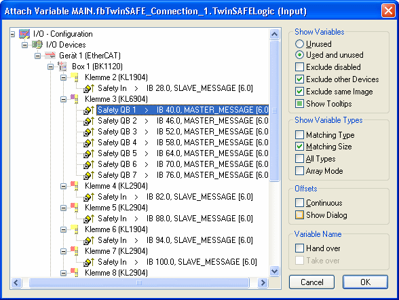This screenshot has height=300, width=399.
Task: Enable the Matching Type checkbox
Action: [299, 134]
